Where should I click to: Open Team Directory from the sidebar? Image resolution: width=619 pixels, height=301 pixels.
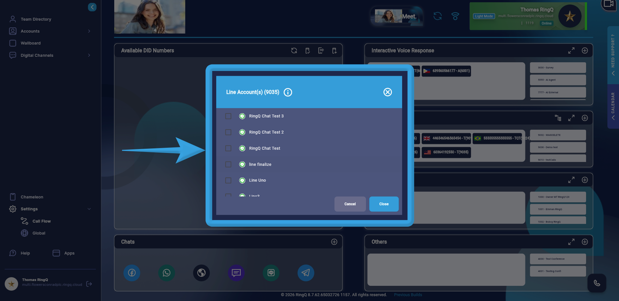click(36, 19)
